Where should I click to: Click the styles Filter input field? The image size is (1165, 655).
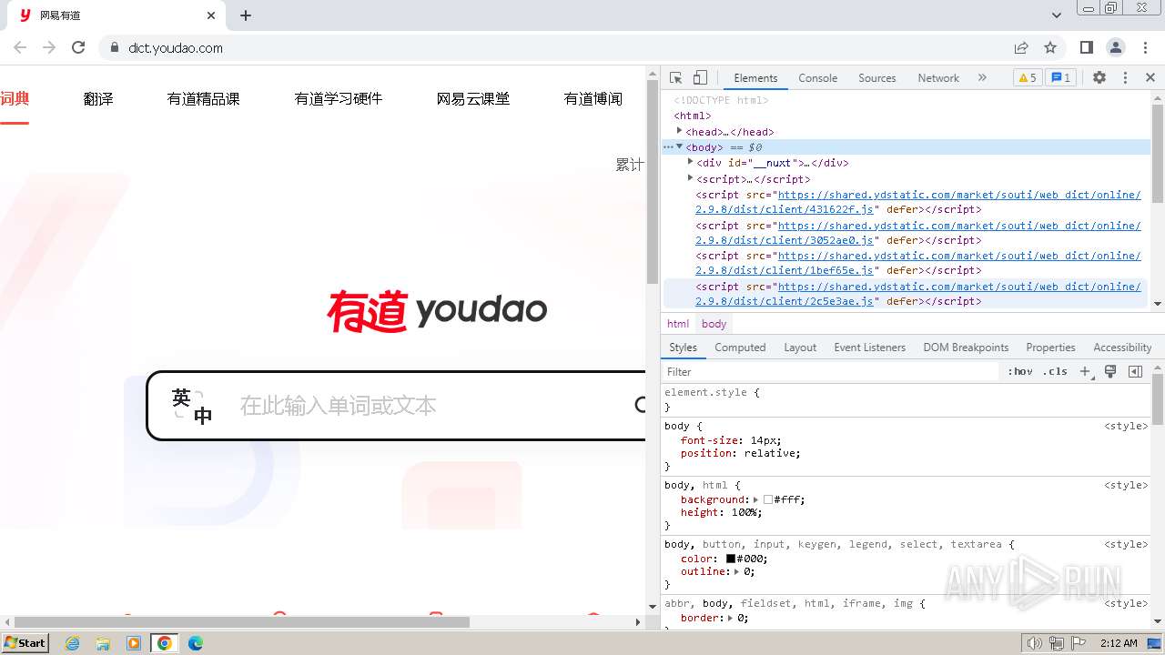830,371
